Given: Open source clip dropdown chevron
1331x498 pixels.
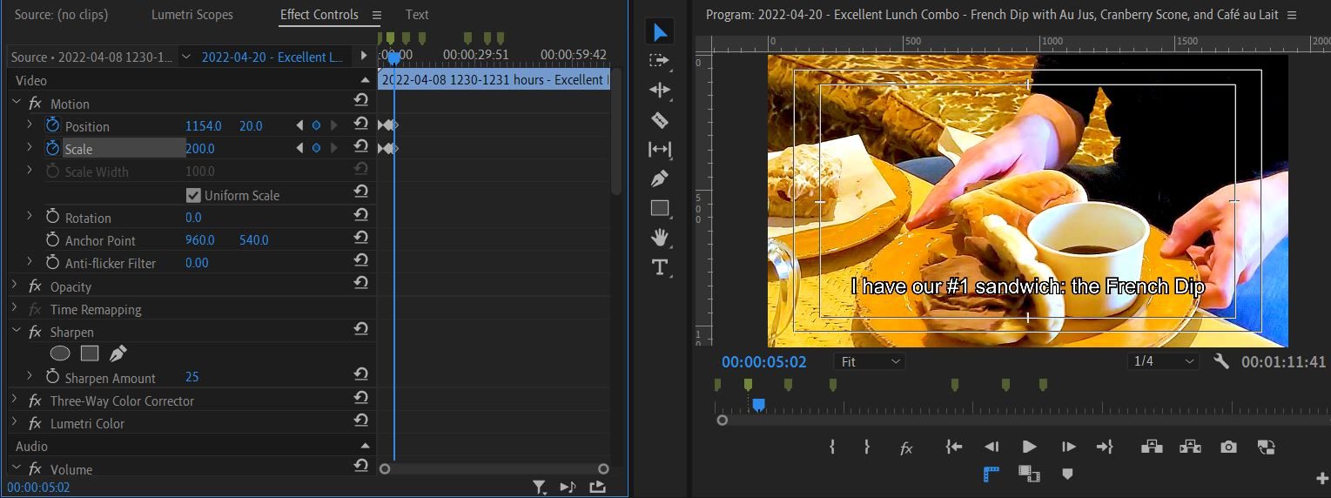Looking at the screenshot, I should [x=185, y=57].
